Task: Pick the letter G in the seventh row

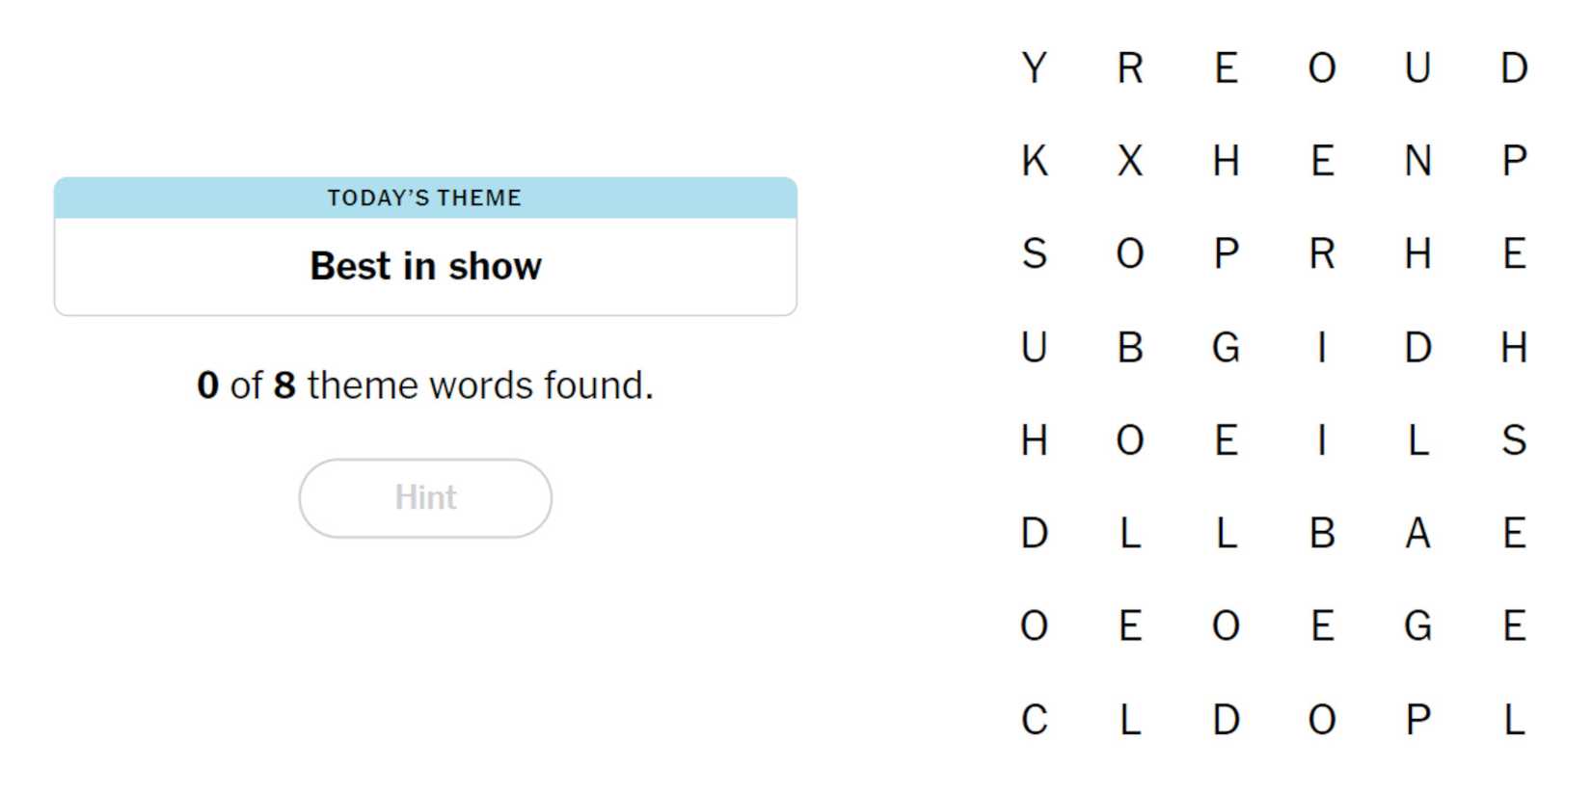Action: (x=1417, y=626)
